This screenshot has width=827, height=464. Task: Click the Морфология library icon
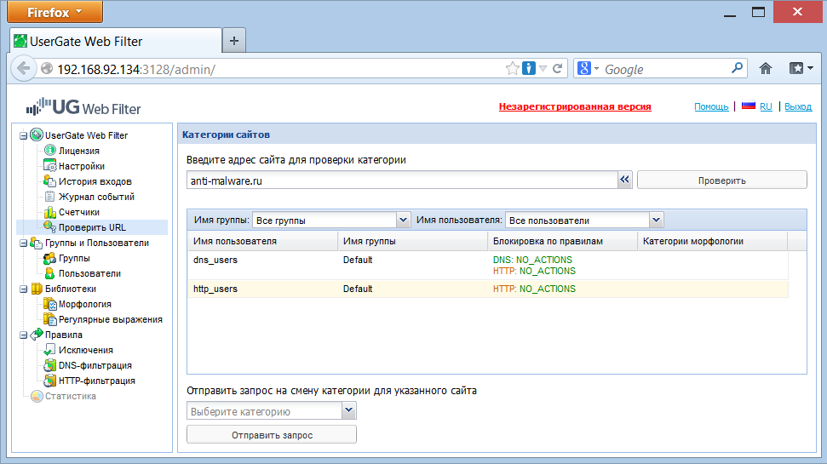tap(50, 304)
